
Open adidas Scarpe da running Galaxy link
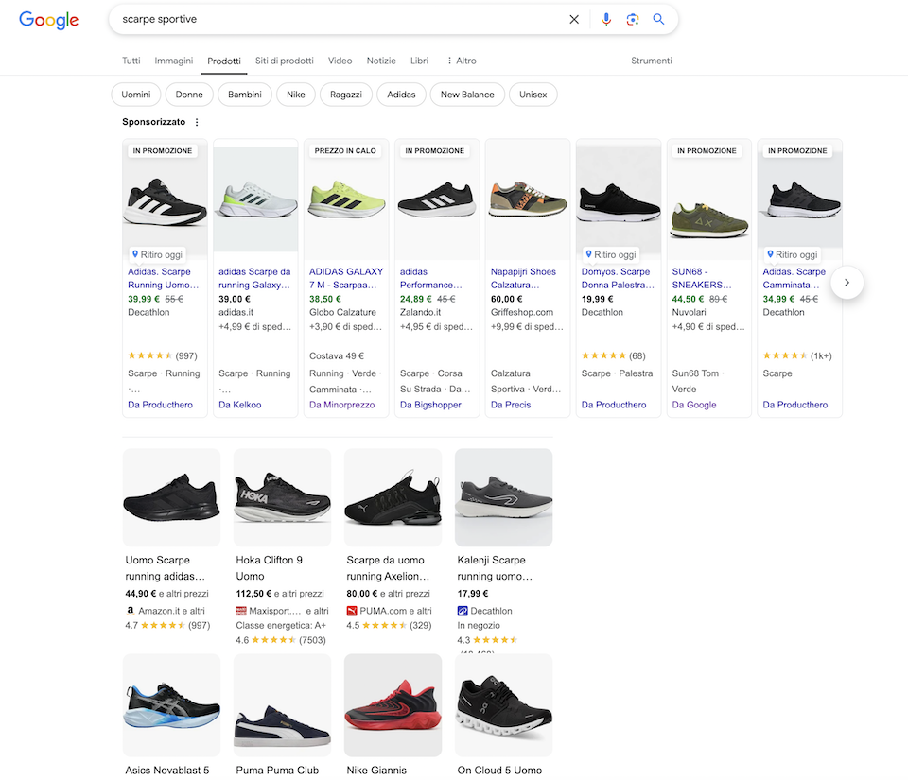click(x=254, y=278)
